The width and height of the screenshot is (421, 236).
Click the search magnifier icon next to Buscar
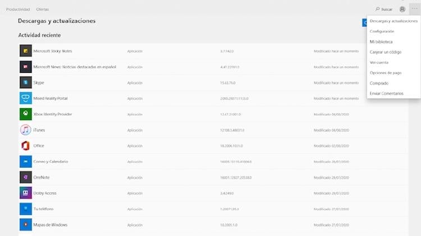pyautogui.click(x=378, y=9)
